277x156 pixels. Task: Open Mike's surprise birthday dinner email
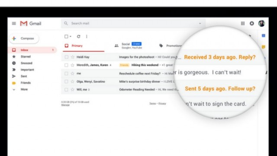139,81
